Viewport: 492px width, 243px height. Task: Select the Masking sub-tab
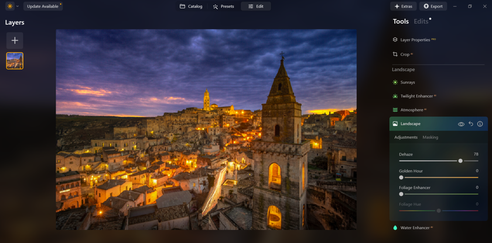coord(430,137)
